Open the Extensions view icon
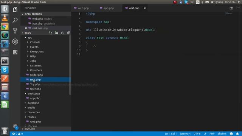242x136 pixels. (x=15, y=52)
